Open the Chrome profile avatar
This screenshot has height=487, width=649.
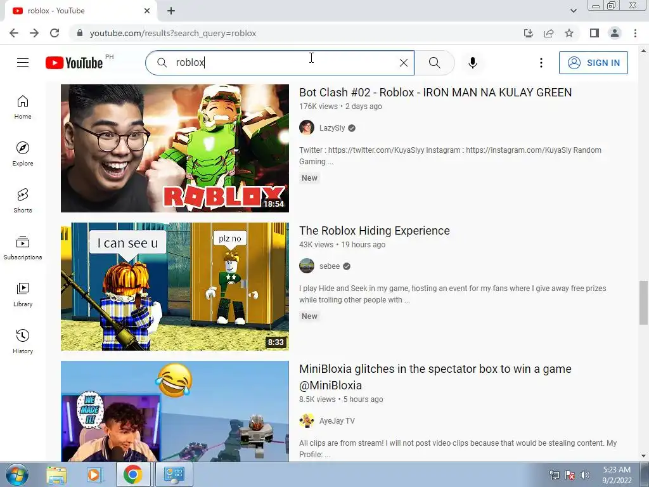(x=615, y=33)
